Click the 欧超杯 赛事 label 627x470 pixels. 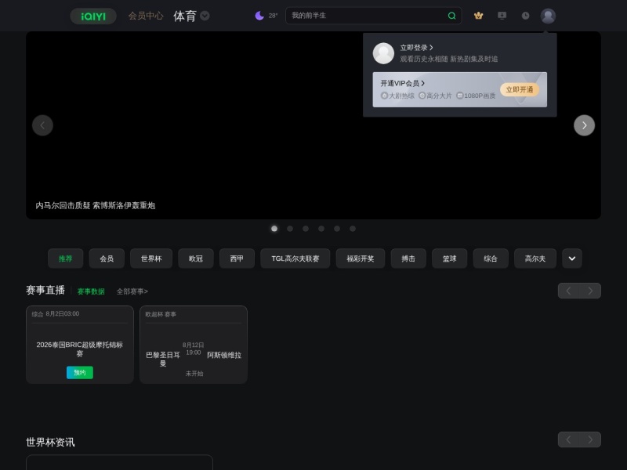click(161, 315)
